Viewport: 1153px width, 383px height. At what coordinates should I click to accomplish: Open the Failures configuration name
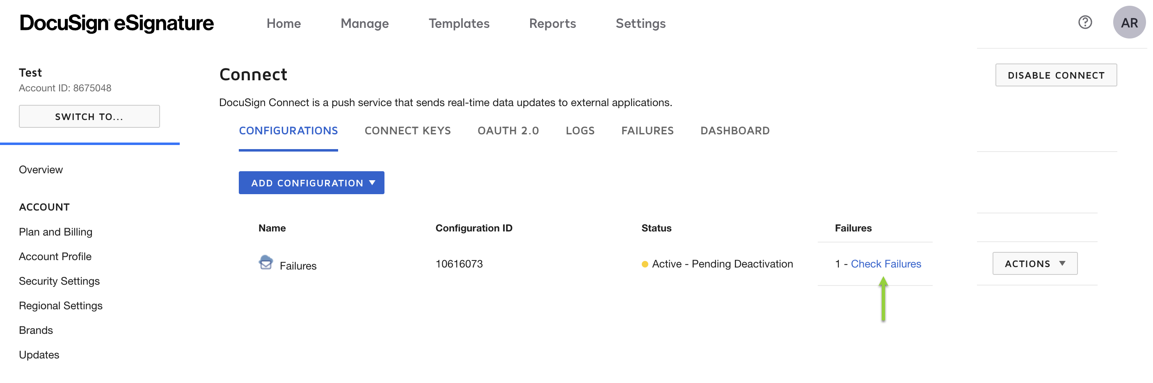[x=297, y=266]
